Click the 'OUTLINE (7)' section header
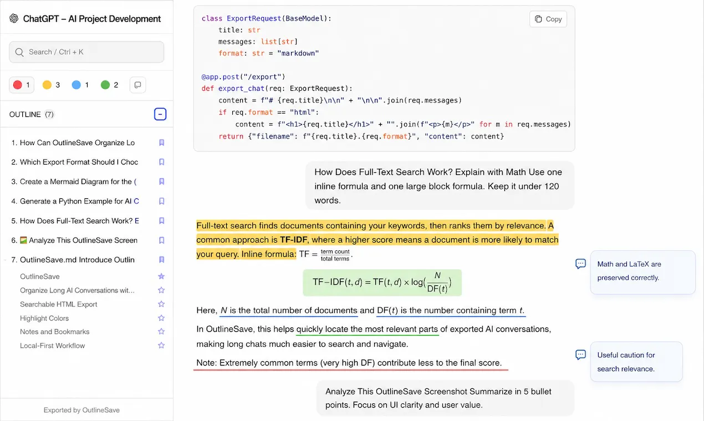Screen dimensions: 704x421 pyautogui.click(x=32, y=115)
